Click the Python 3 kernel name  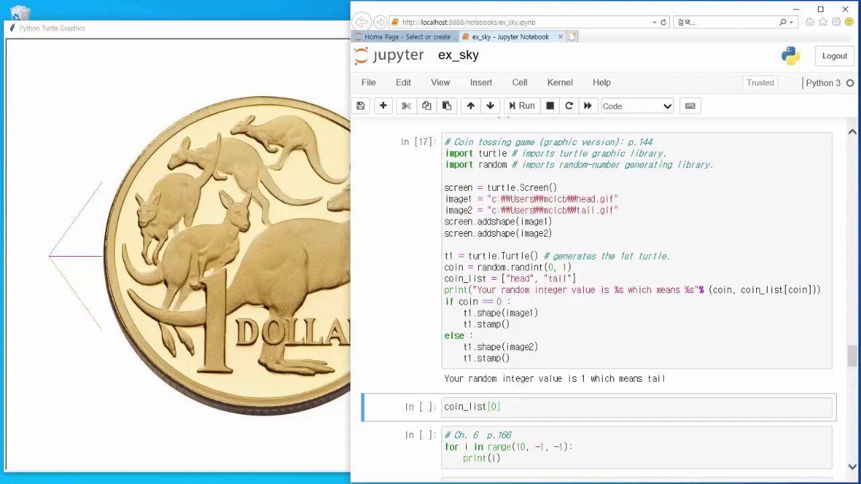pos(823,83)
